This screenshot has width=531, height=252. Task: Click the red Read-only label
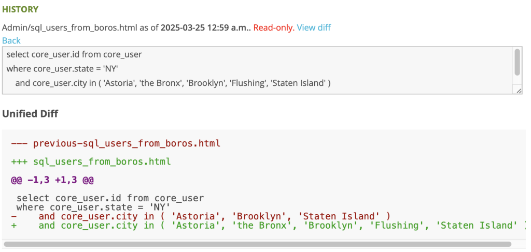pos(274,27)
